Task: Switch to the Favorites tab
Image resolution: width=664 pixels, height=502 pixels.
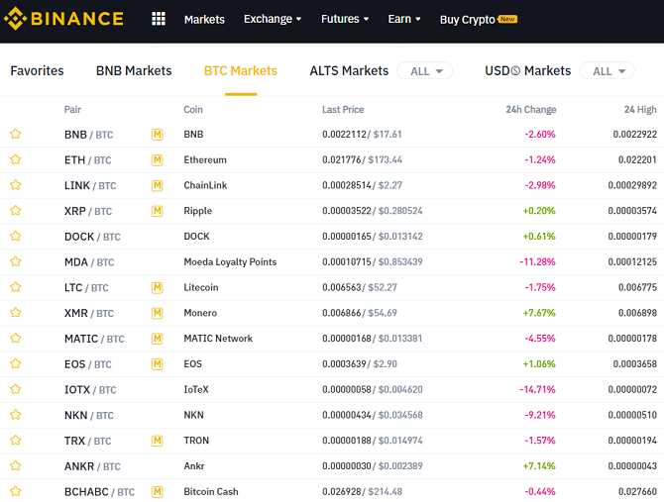Action: click(37, 70)
